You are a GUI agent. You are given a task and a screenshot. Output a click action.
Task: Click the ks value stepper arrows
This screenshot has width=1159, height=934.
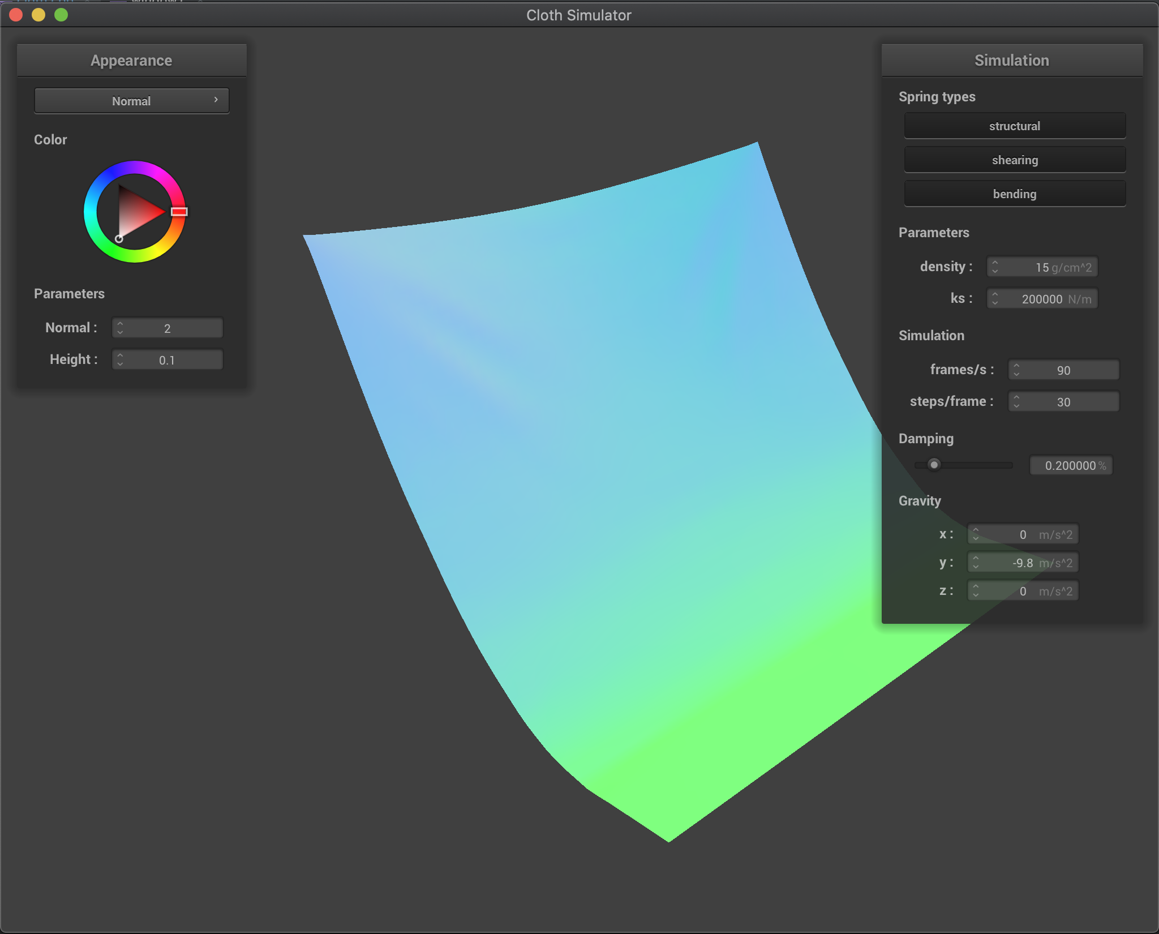995,298
